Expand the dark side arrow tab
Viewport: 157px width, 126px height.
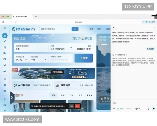point(12,98)
